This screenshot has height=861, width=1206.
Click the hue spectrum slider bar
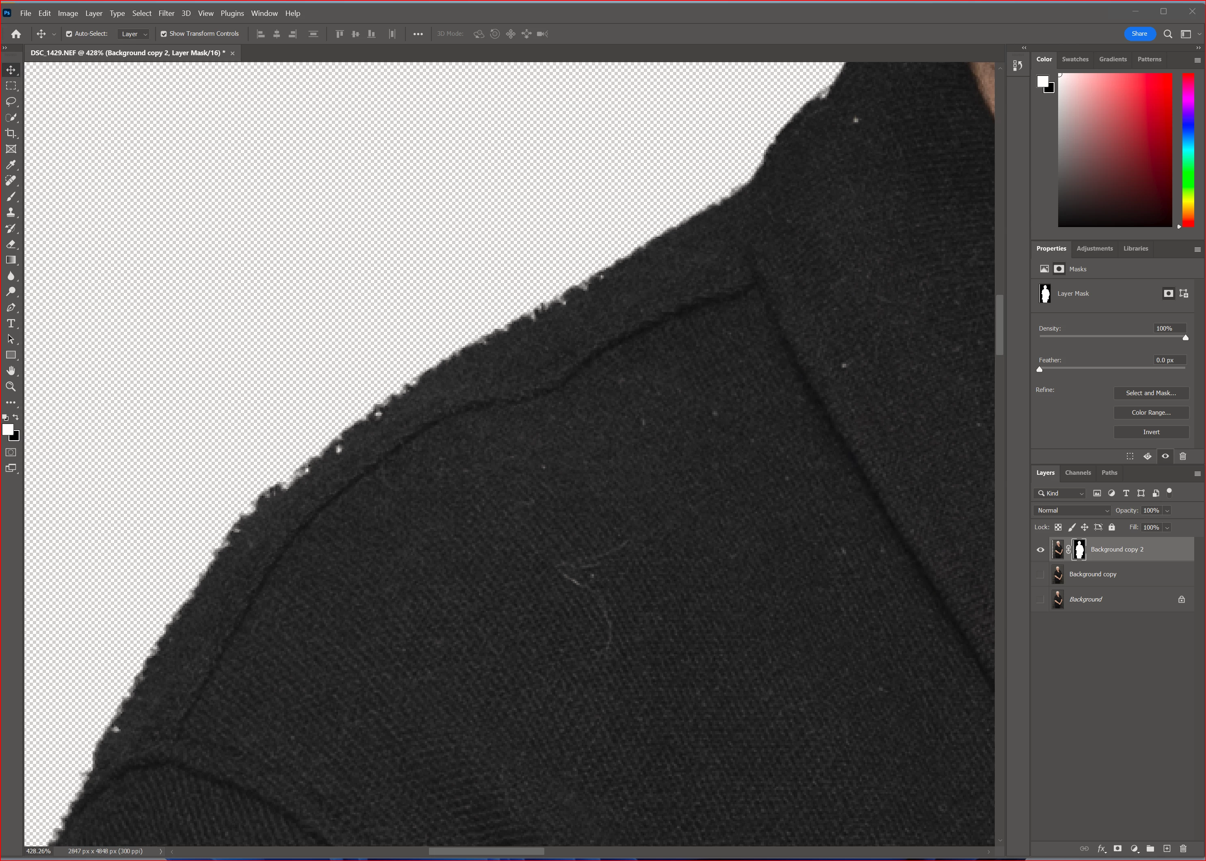click(1188, 150)
